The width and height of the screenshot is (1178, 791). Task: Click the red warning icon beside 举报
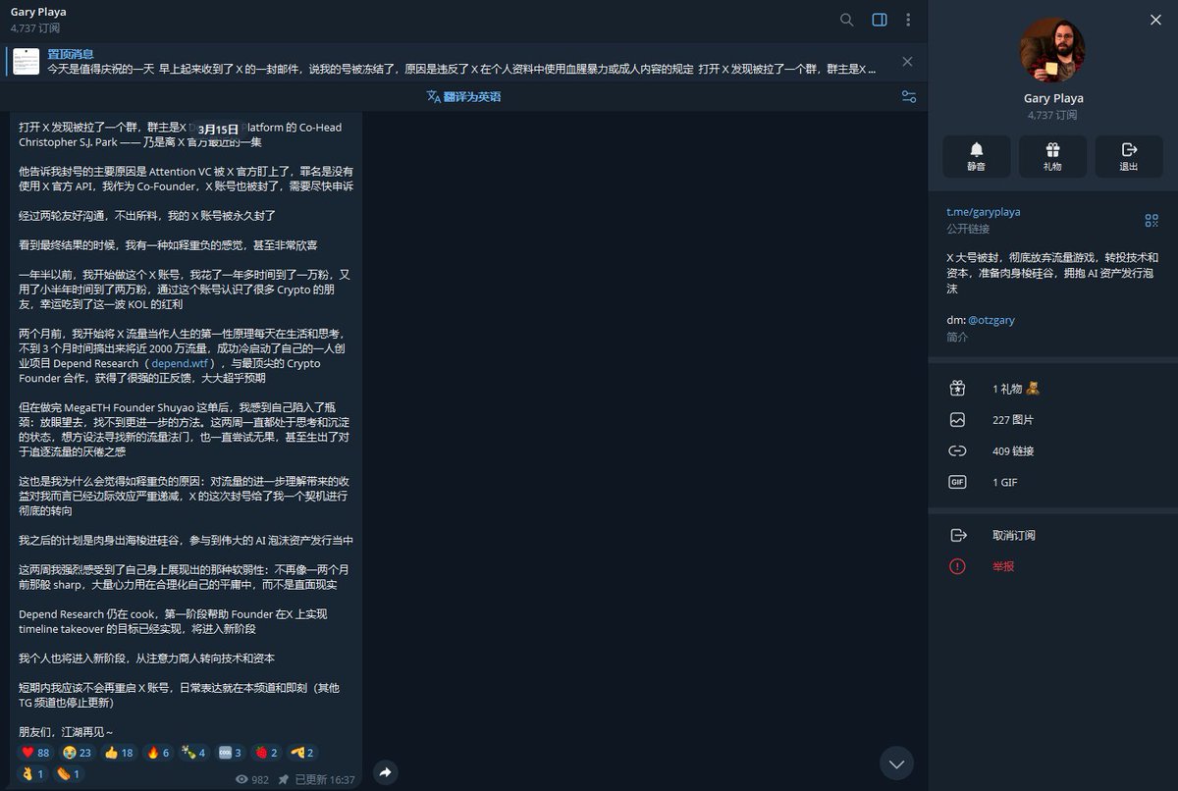point(958,566)
